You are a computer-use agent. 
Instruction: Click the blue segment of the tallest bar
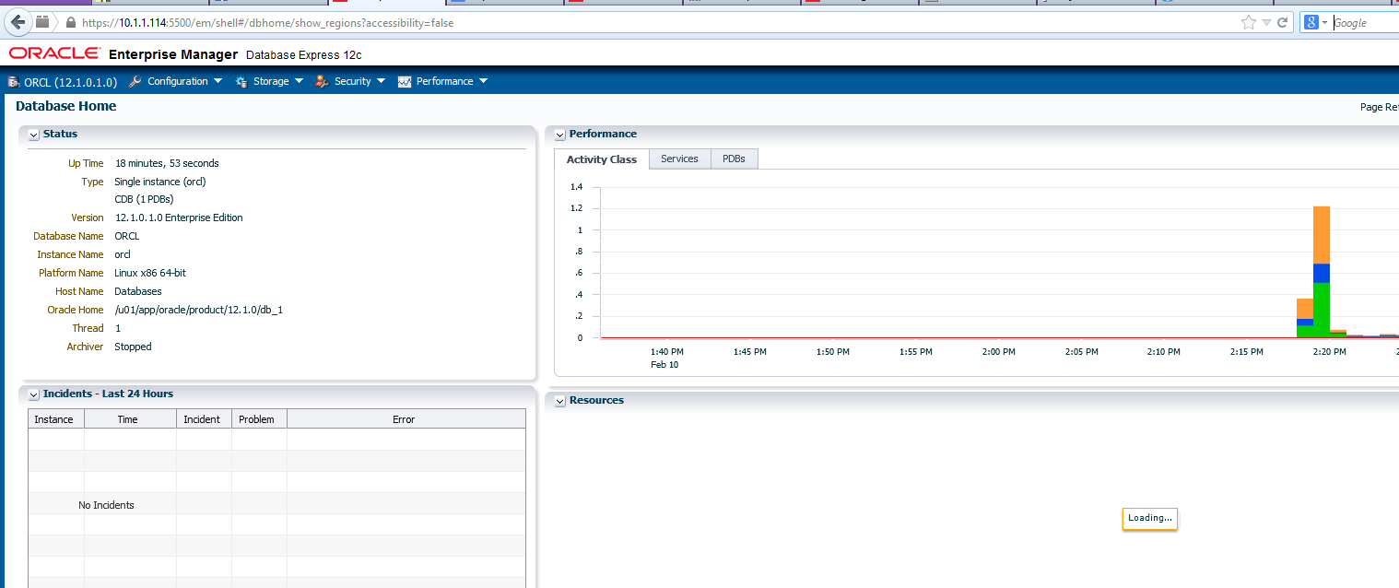pyautogui.click(x=1322, y=273)
